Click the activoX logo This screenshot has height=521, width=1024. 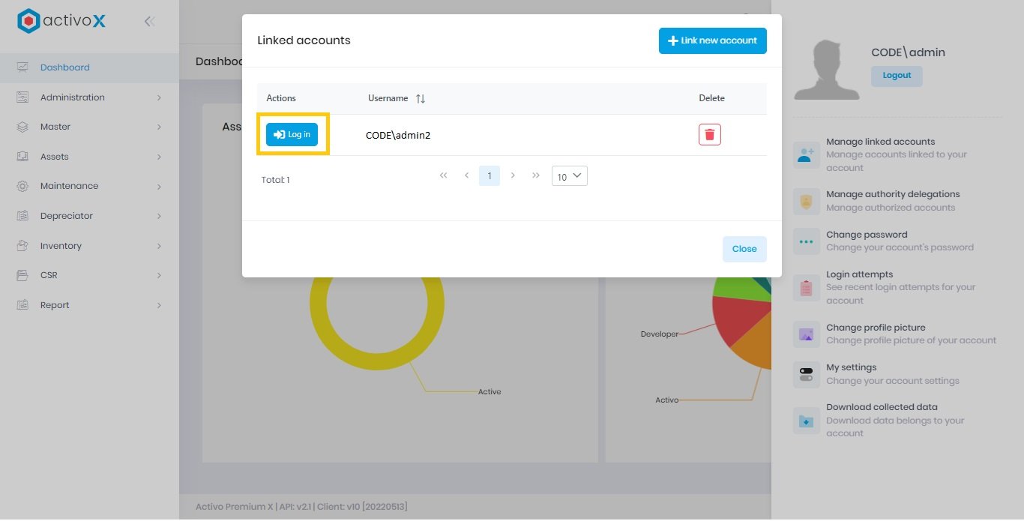(x=60, y=21)
